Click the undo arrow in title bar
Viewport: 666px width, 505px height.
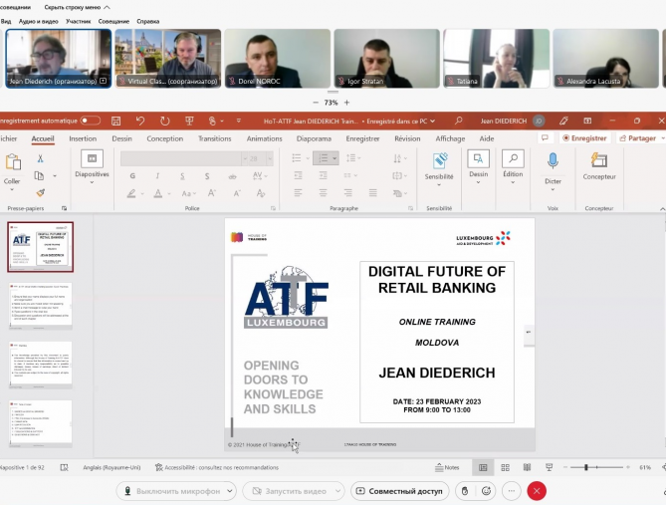click(139, 121)
